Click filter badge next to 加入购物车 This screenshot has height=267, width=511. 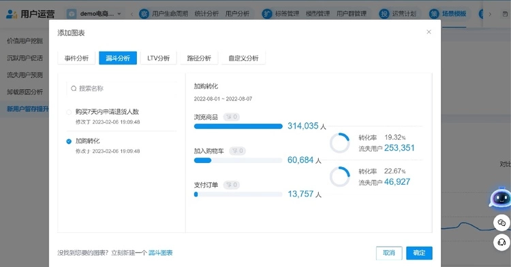pos(237,151)
